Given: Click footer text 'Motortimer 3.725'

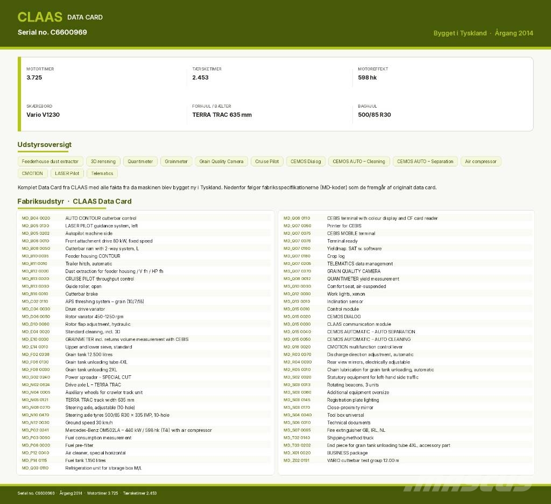Looking at the screenshot, I should 103,493.
